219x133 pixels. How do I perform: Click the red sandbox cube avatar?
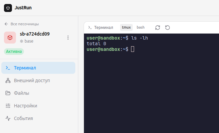(10, 38)
